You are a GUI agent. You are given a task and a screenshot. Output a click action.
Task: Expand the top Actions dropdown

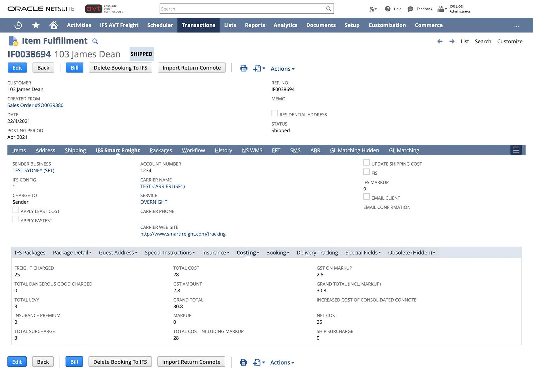(282, 69)
